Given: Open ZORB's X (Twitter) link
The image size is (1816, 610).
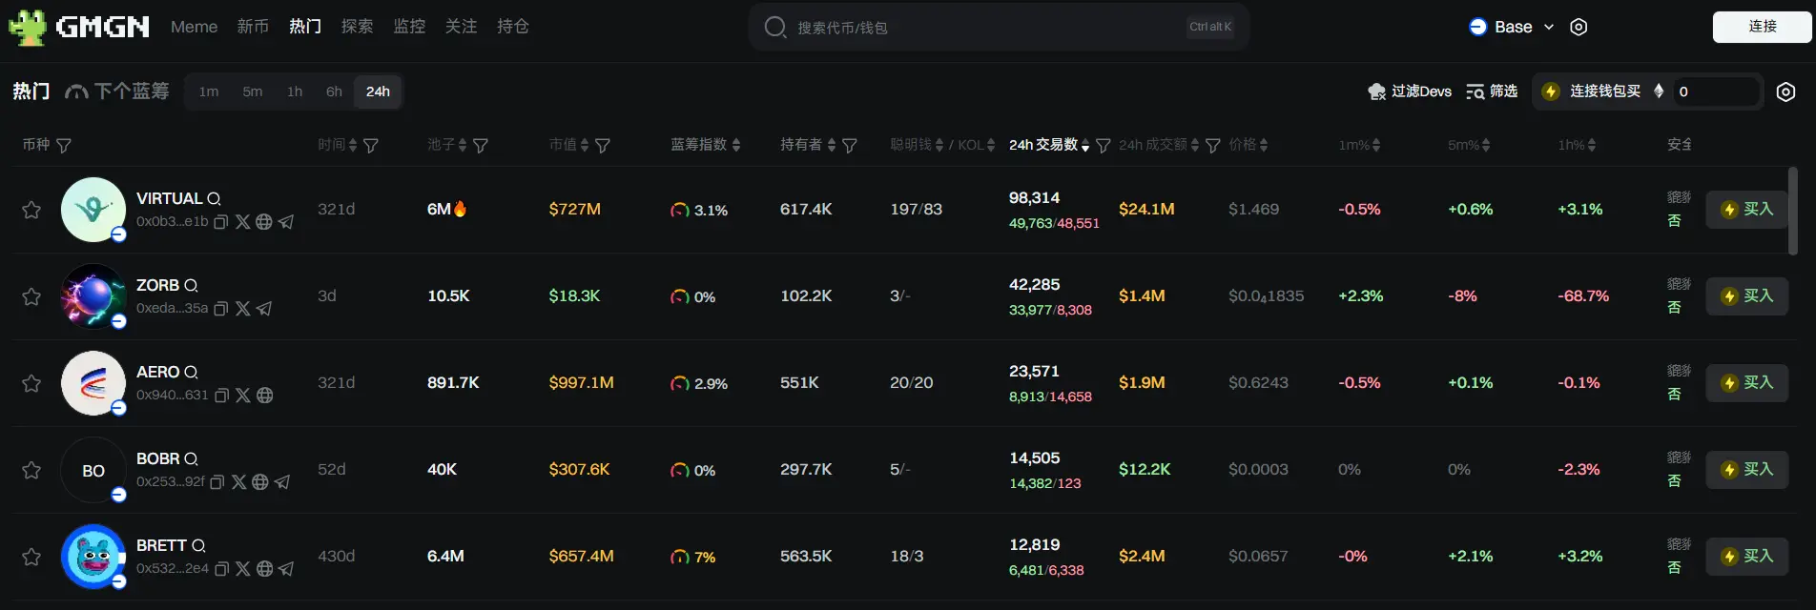Looking at the screenshot, I should tap(243, 309).
